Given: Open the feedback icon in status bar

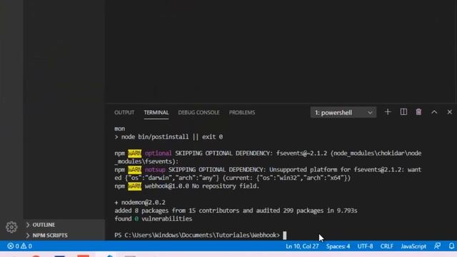Looking at the screenshot, I should coord(437,246).
